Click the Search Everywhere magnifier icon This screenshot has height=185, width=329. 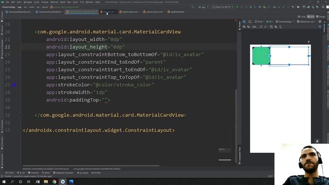pyautogui.click(x=323, y=7)
